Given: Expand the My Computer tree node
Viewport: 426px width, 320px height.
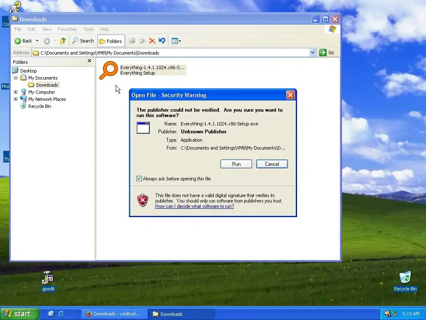Looking at the screenshot, I should pyautogui.click(x=15, y=92).
